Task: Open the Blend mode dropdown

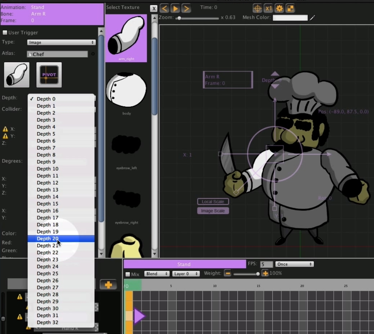Action: tap(157, 274)
